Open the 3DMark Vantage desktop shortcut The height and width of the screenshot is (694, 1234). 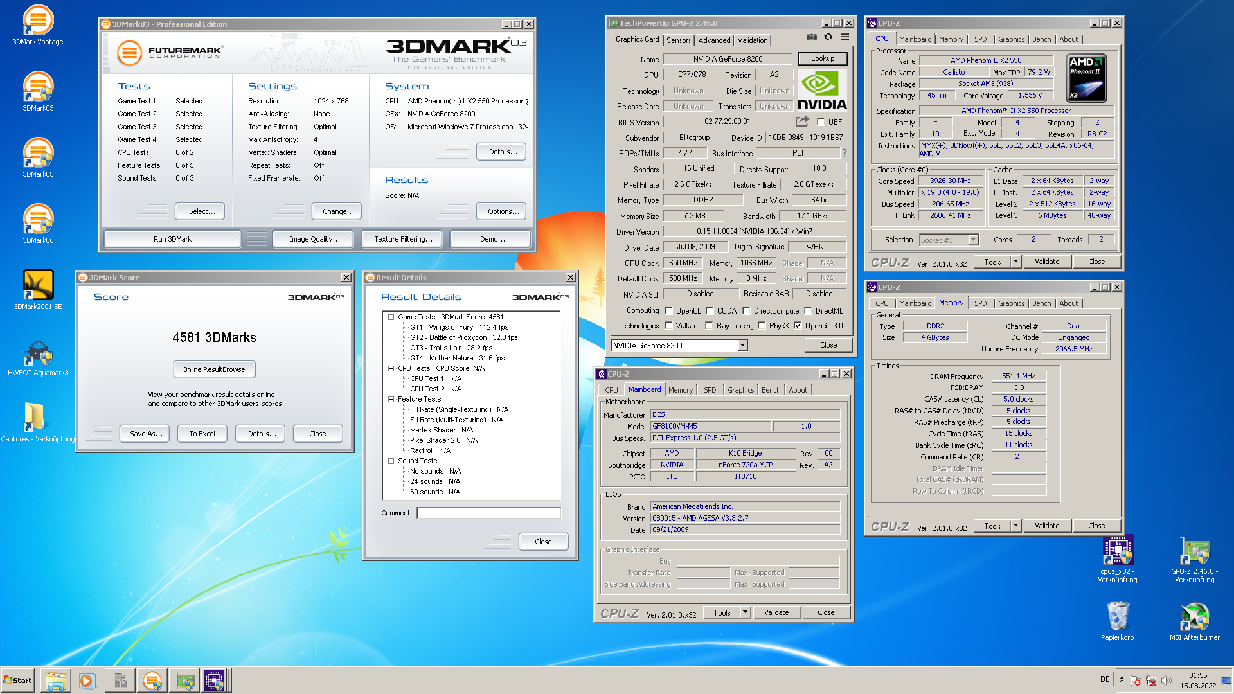tap(38, 26)
